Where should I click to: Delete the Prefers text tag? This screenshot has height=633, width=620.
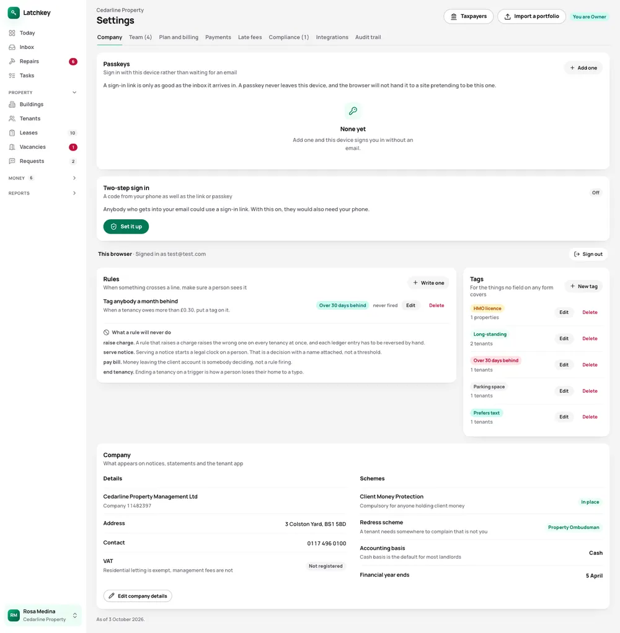590,417
